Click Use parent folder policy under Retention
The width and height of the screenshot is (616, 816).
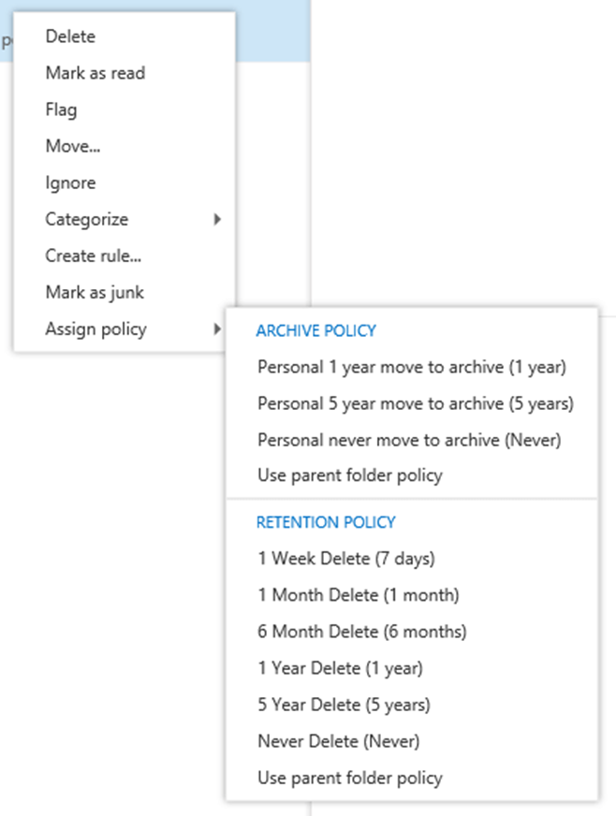click(x=350, y=778)
